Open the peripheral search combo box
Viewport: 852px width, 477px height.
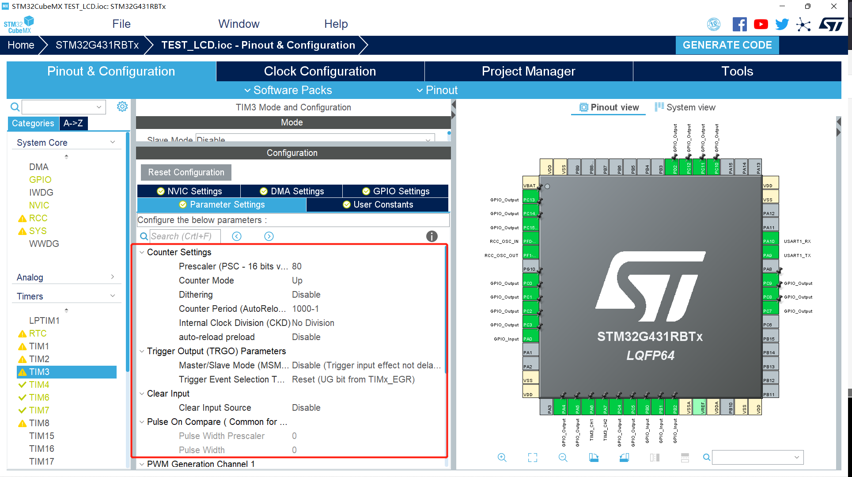tap(64, 107)
